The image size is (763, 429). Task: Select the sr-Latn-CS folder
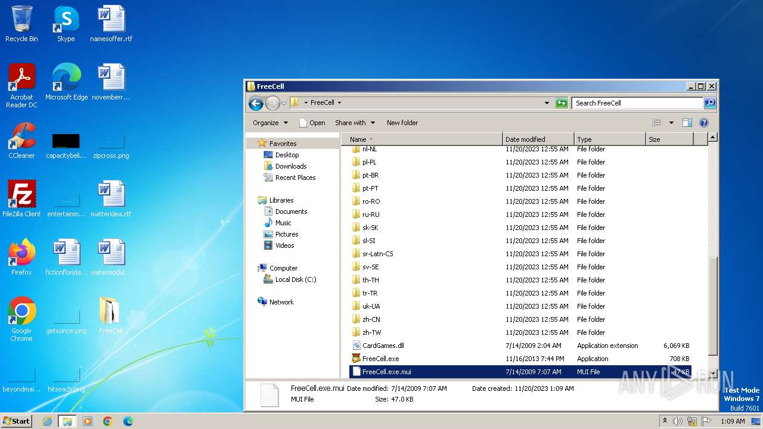pyautogui.click(x=520, y=254)
